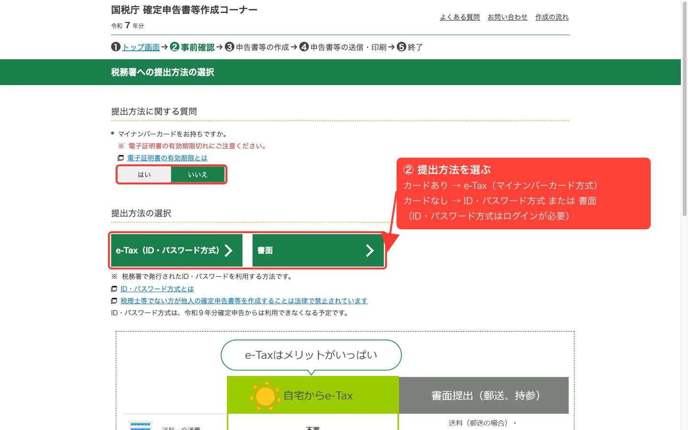
Task: Choose e-Tax (ID・パスワード方式) submission
Action: [x=177, y=250]
